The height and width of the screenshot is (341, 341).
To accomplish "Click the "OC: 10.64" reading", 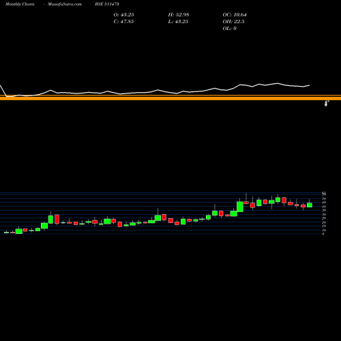I will click(235, 15).
